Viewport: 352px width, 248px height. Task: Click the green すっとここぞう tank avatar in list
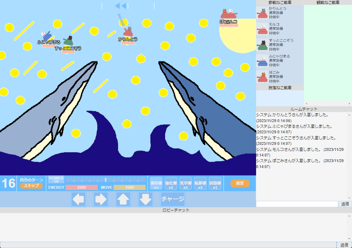point(262,45)
